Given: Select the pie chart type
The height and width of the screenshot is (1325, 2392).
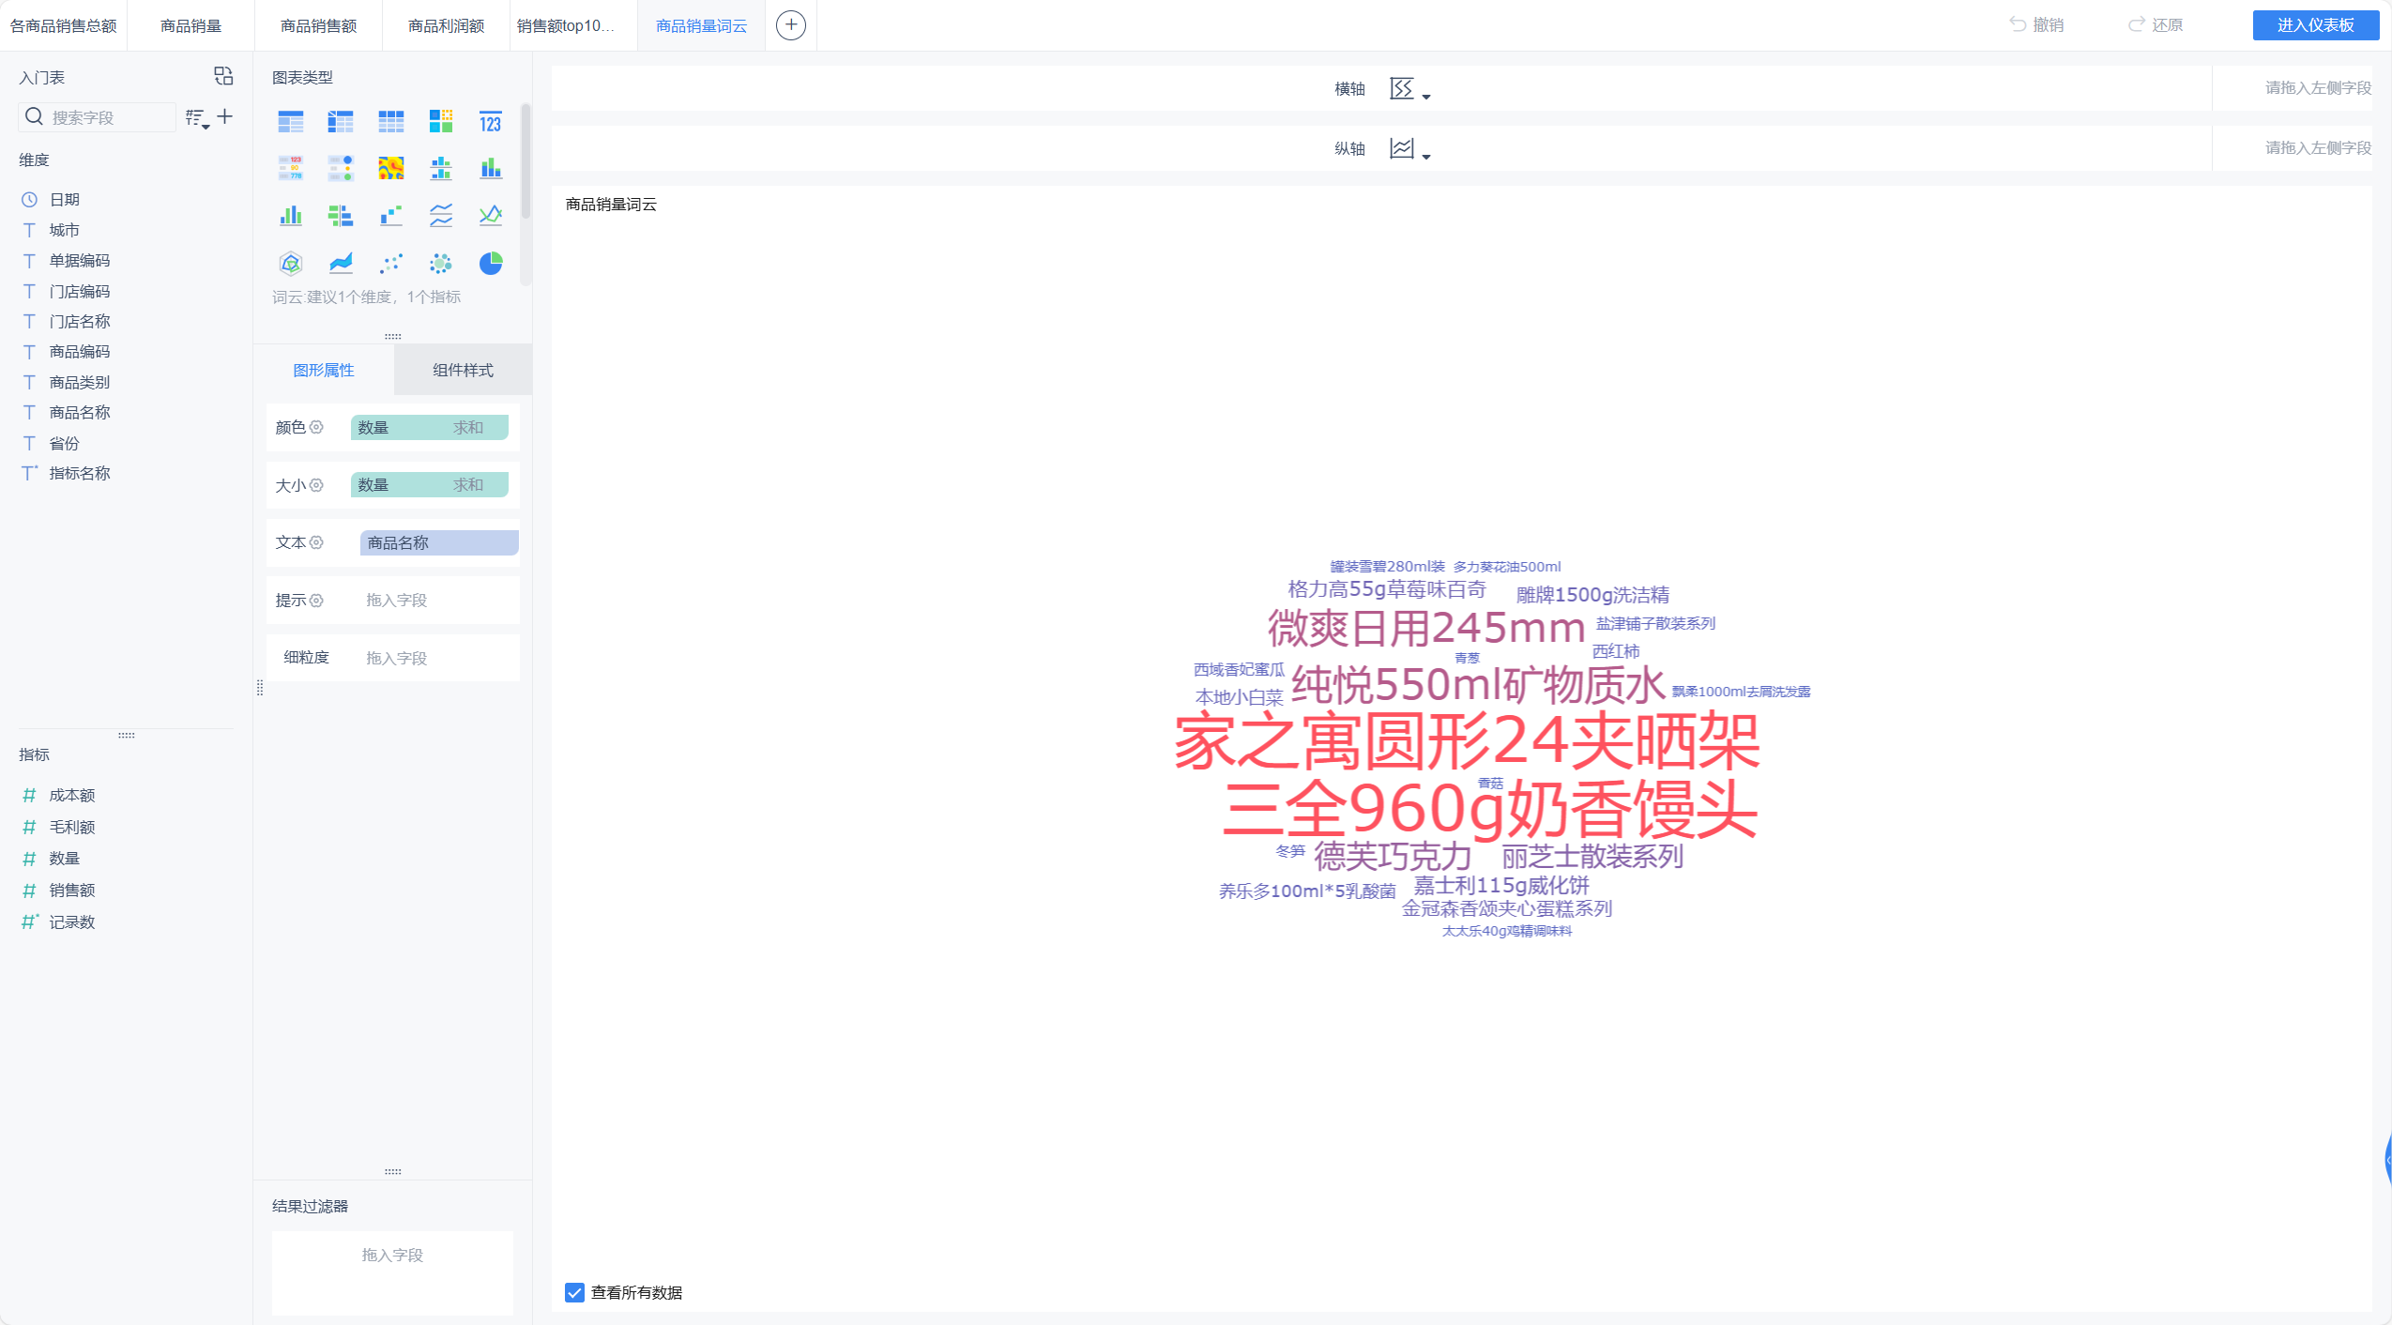Looking at the screenshot, I should (x=491, y=264).
